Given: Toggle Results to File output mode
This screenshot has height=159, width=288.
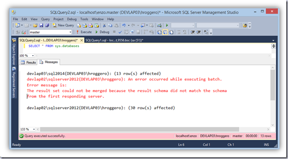Looking at the screenshot, I should click(171, 32).
